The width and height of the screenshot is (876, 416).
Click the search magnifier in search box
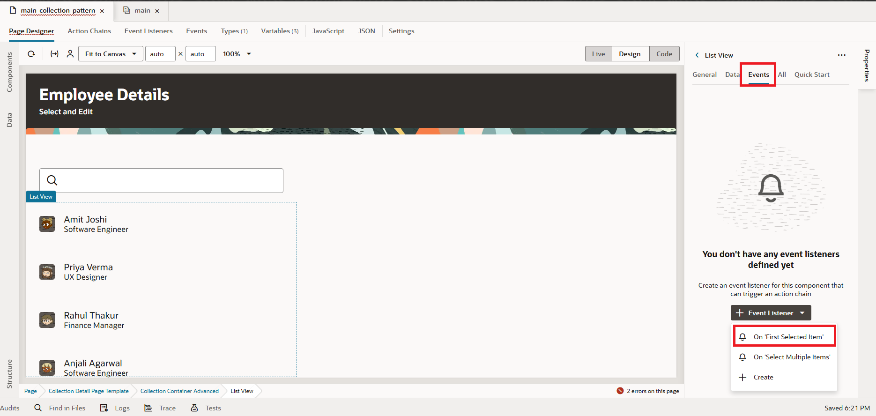point(52,180)
